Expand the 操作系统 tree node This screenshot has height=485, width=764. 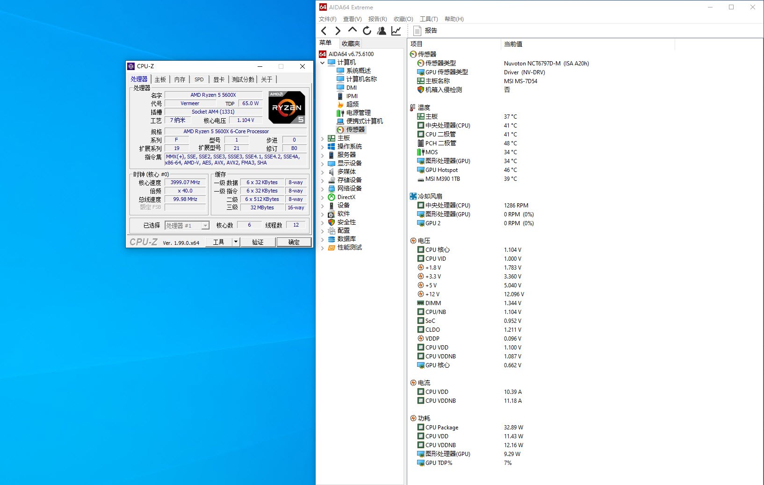pos(322,147)
